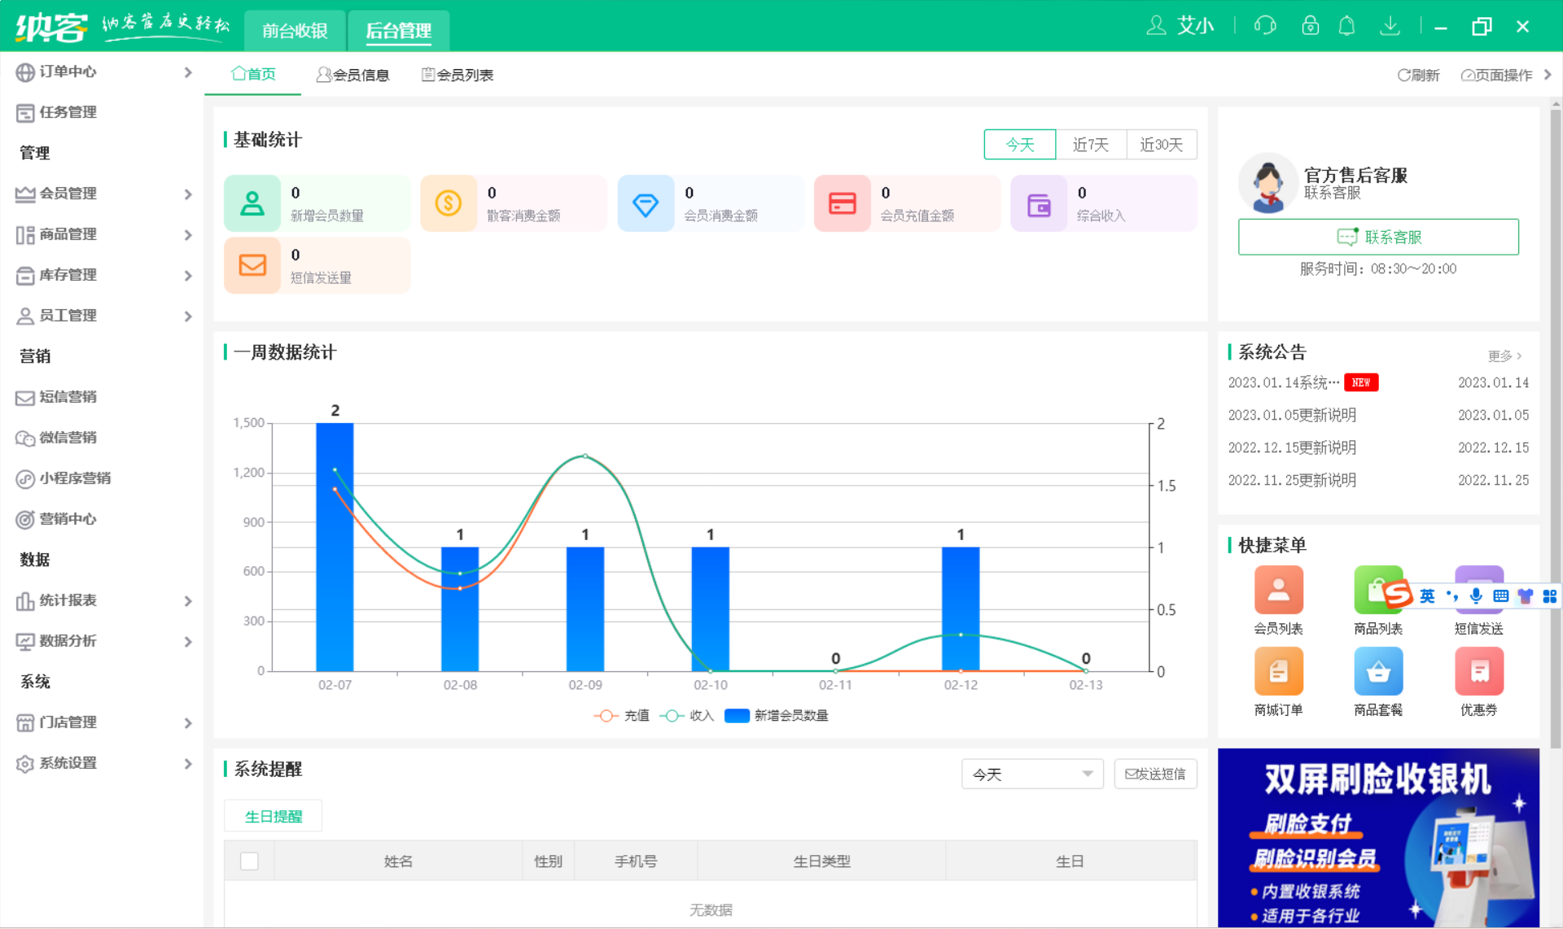Viewport: 1563px width, 929px height.
Task: Click the 双屏刷脸收银机 promotional banner
Action: point(1378,838)
